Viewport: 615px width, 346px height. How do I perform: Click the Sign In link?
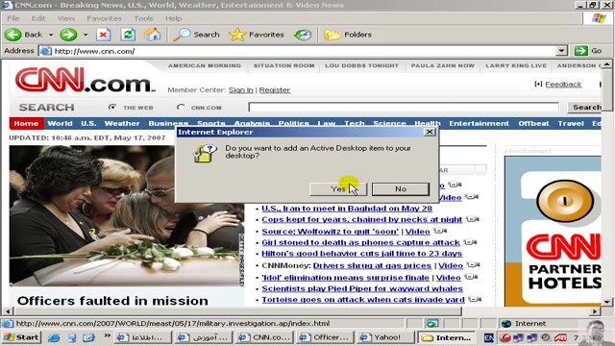[x=241, y=89]
